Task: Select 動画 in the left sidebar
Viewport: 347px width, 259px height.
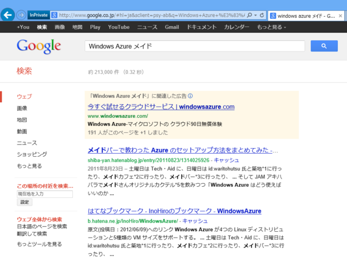Action: pos(22,131)
